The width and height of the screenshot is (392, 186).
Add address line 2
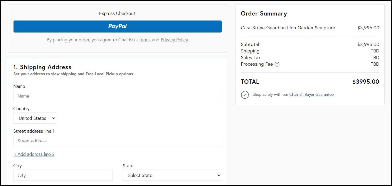[34, 154]
